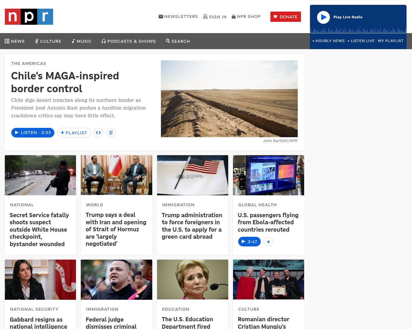
Task: Start the Play Live Radio button
Action: pyautogui.click(x=323, y=17)
